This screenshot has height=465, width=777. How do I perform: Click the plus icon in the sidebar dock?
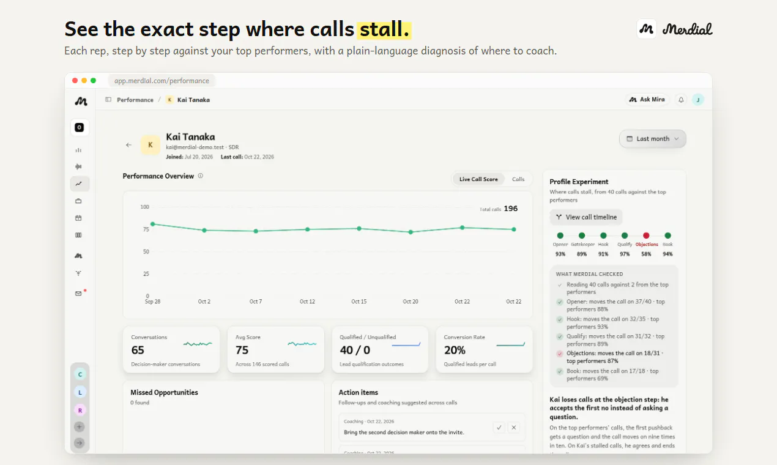[x=80, y=426]
